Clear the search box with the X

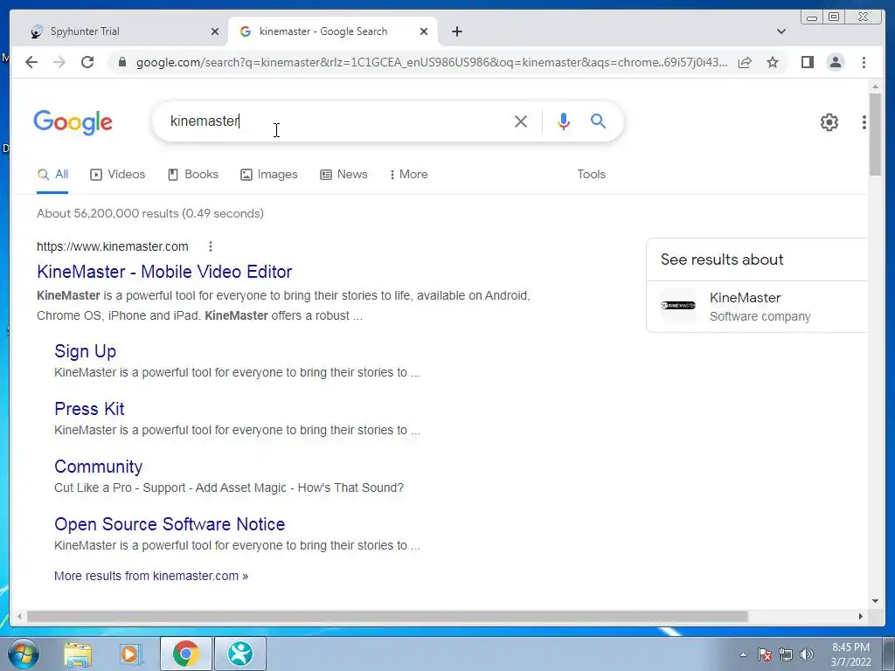pos(521,121)
